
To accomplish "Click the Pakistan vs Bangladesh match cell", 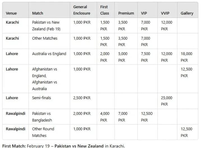I will click(42, 117).
